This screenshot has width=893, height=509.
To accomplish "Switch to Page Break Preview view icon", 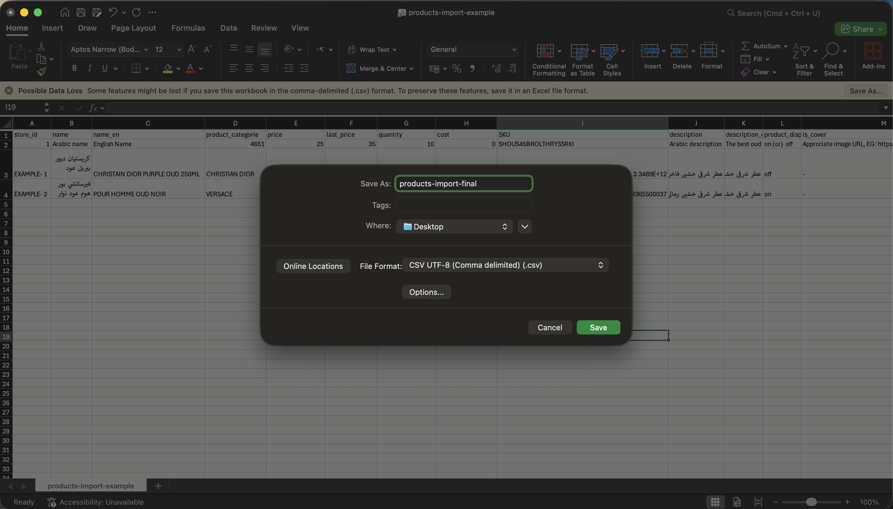I will [758, 502].
